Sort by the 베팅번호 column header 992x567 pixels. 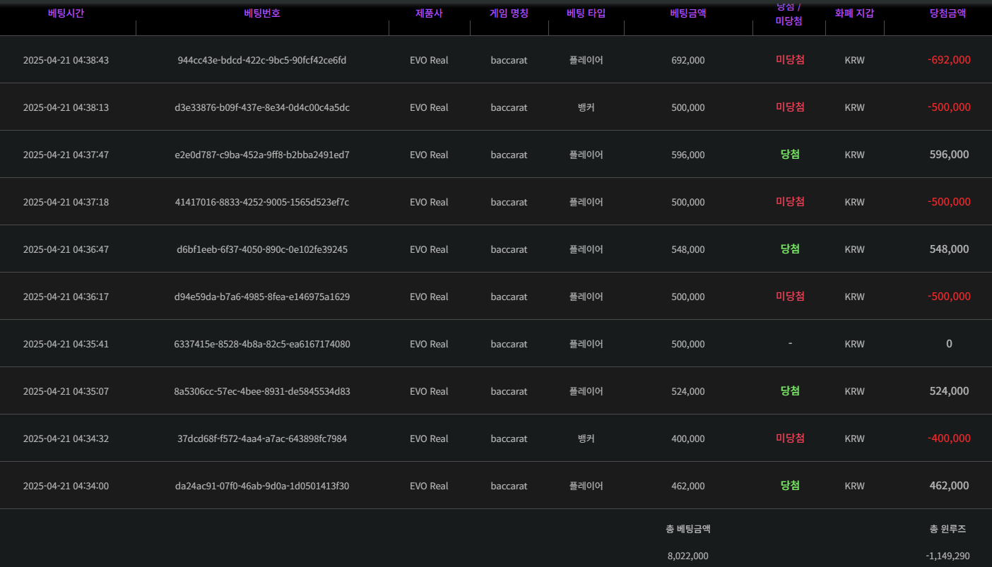click(261, 13)
